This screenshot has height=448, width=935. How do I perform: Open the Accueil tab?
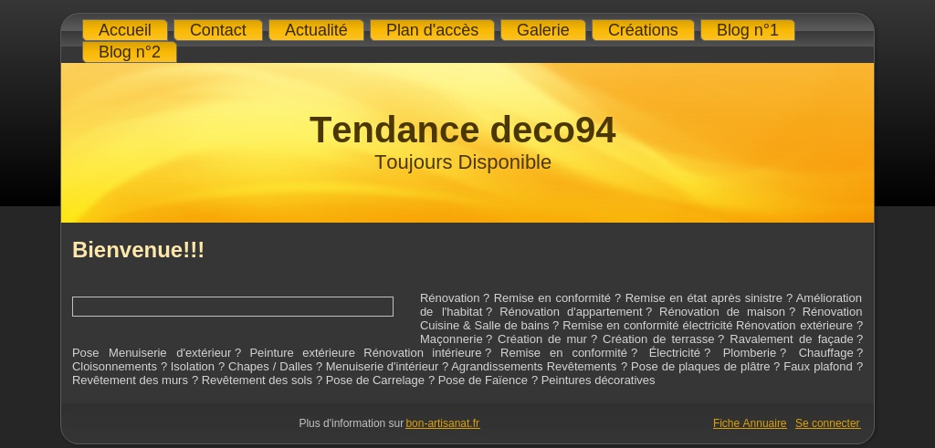[x=124, y=30]
